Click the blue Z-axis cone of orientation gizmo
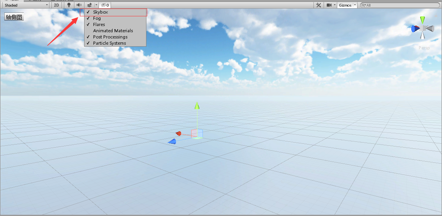This screenshot has height=216, width=442. point(415,28)
